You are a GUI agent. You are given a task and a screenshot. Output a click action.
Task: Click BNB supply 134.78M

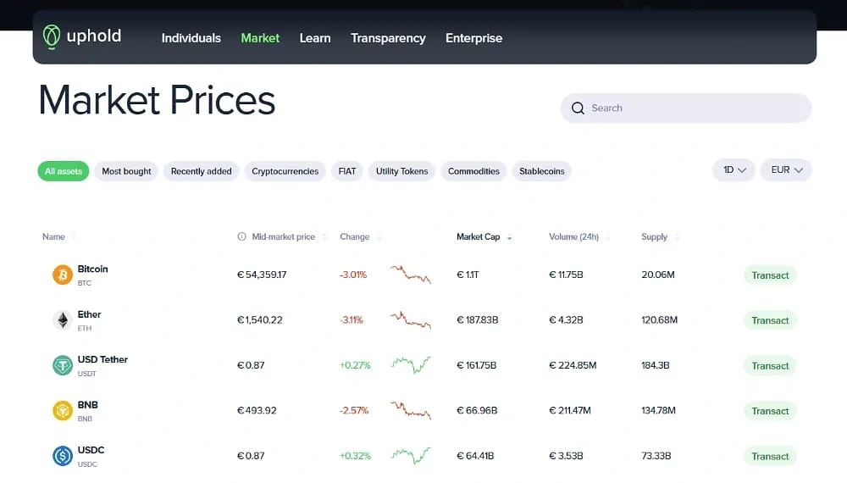(x=658, y=411)
